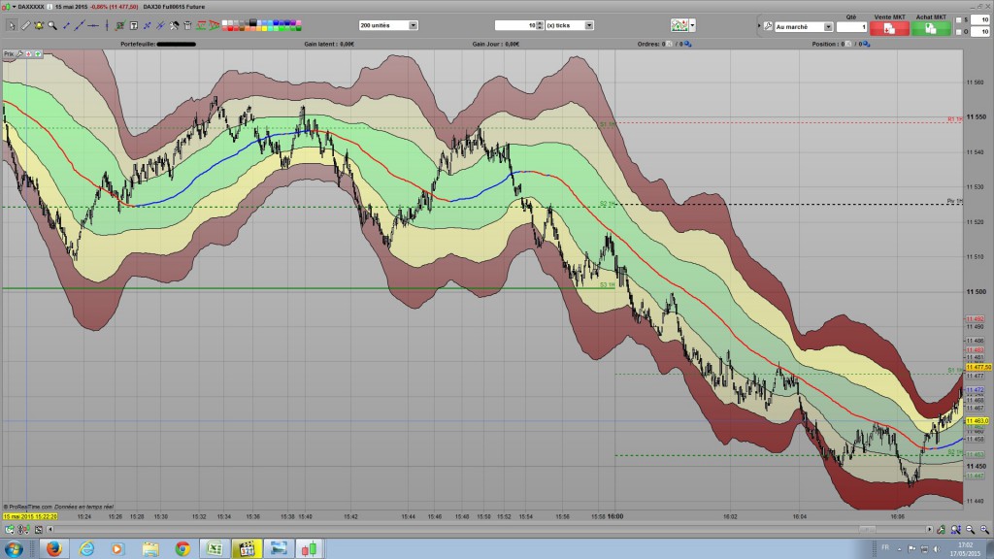Open the alert bell tool
The width and height of the screenshot is (994, 559).
[x=39, y=25]
